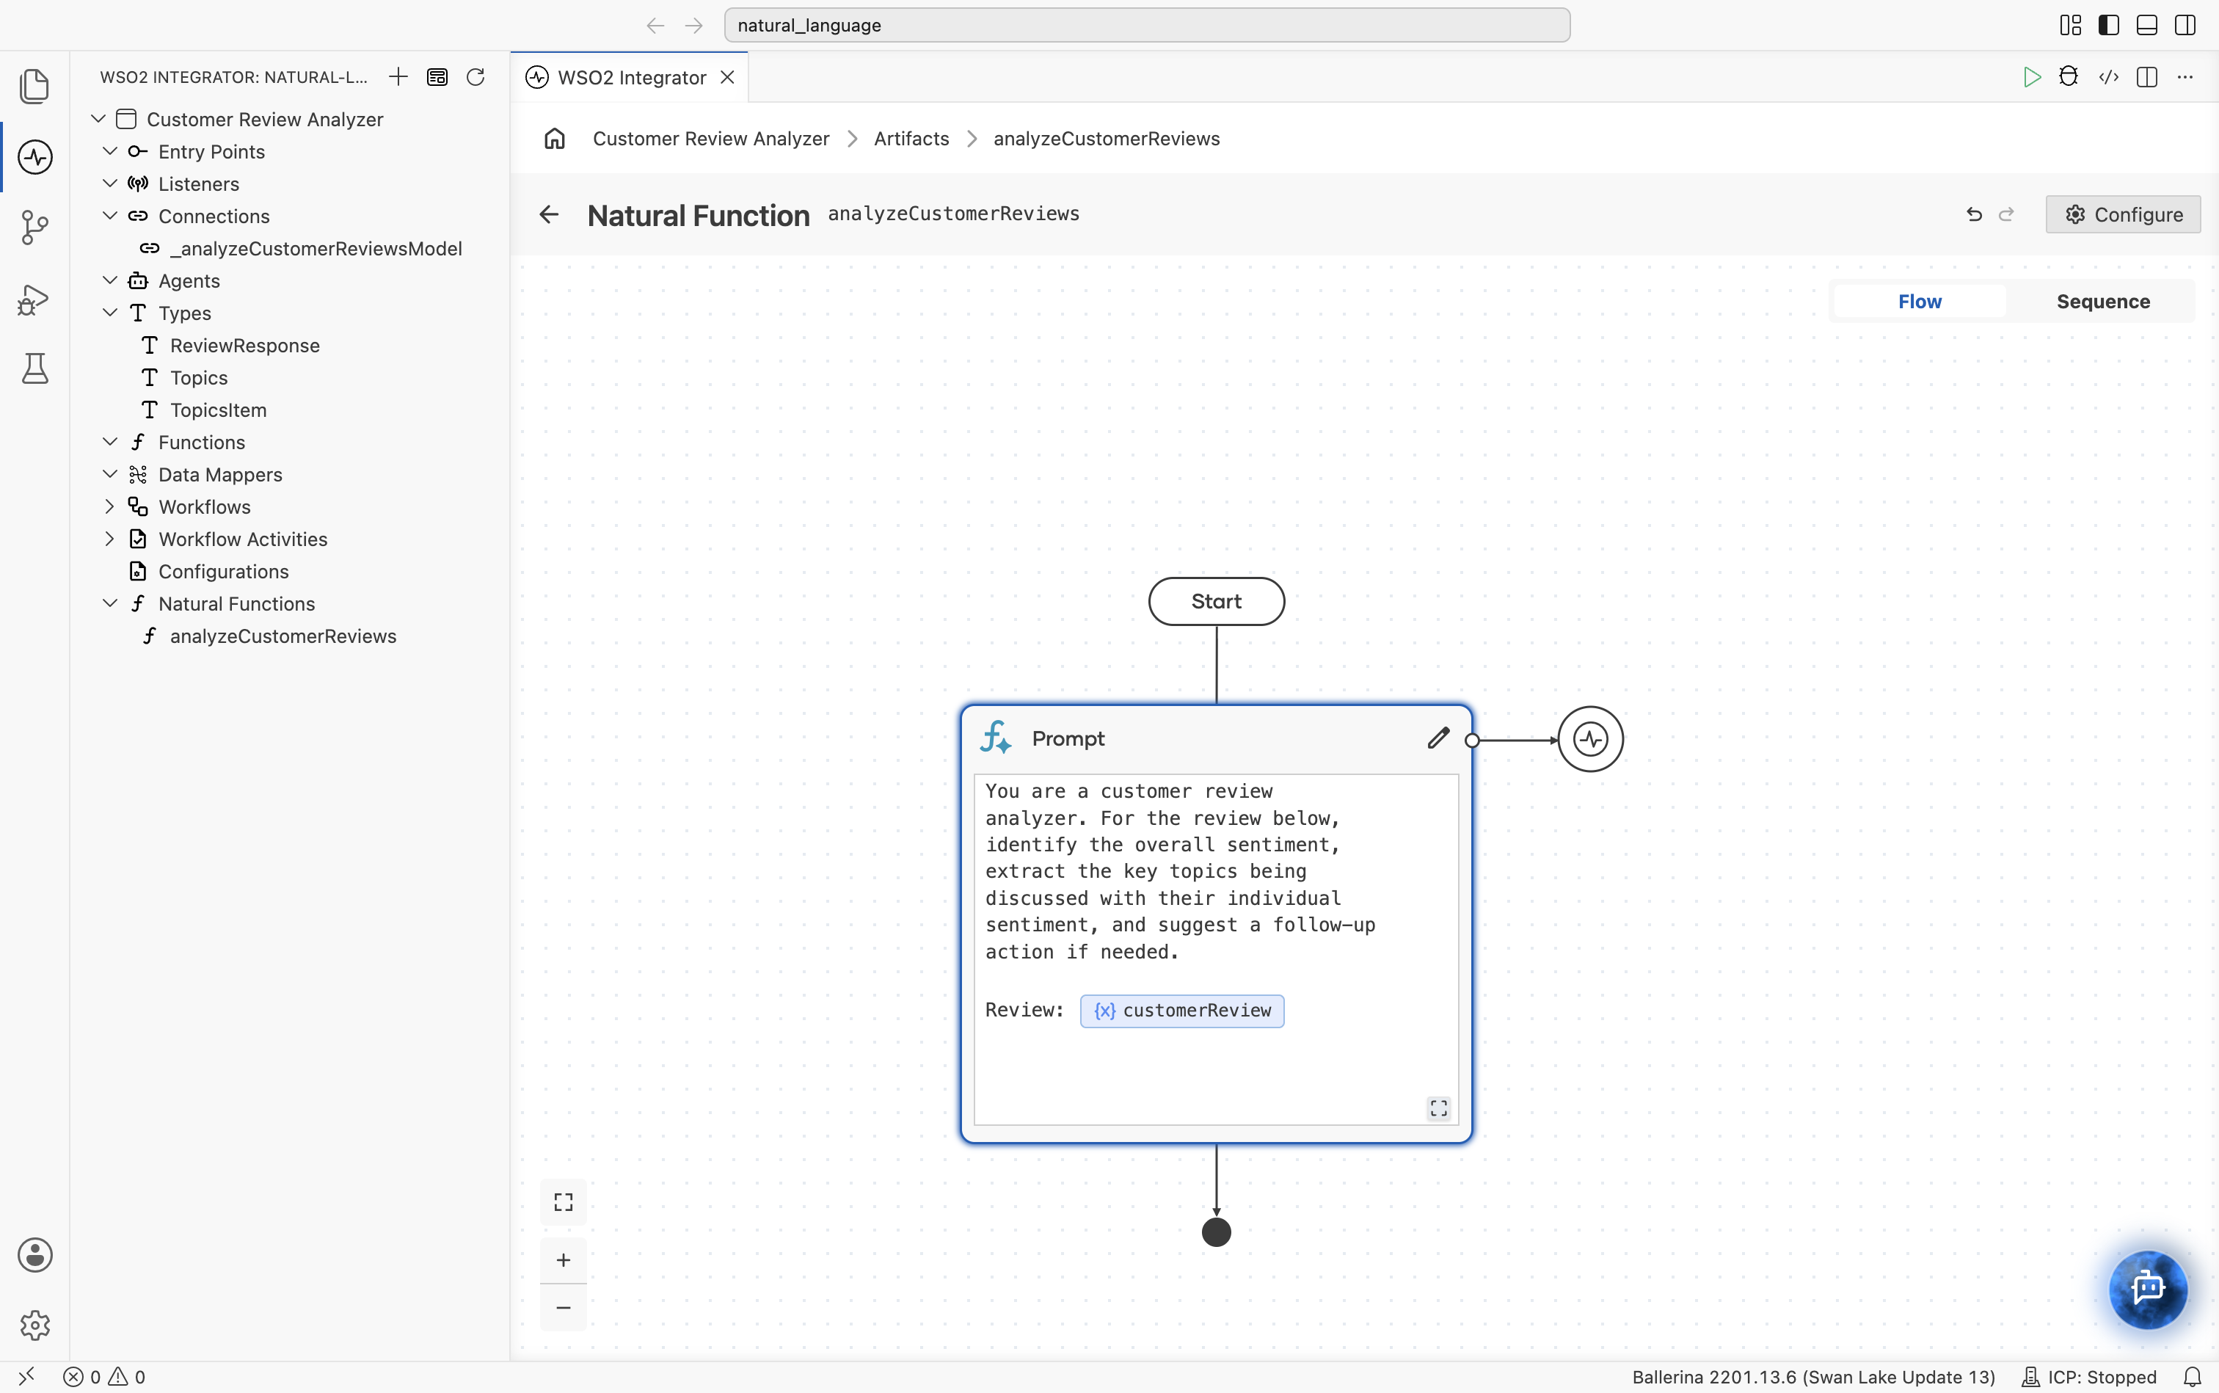Start debugging with the bug icon

(x=2069, y=76)
